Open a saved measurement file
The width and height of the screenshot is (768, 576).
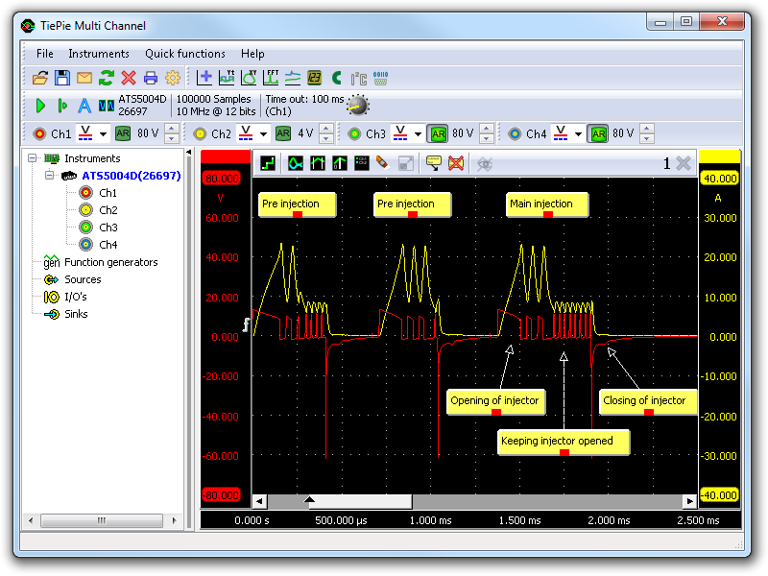pyautogui.click(x=40, y=78)
